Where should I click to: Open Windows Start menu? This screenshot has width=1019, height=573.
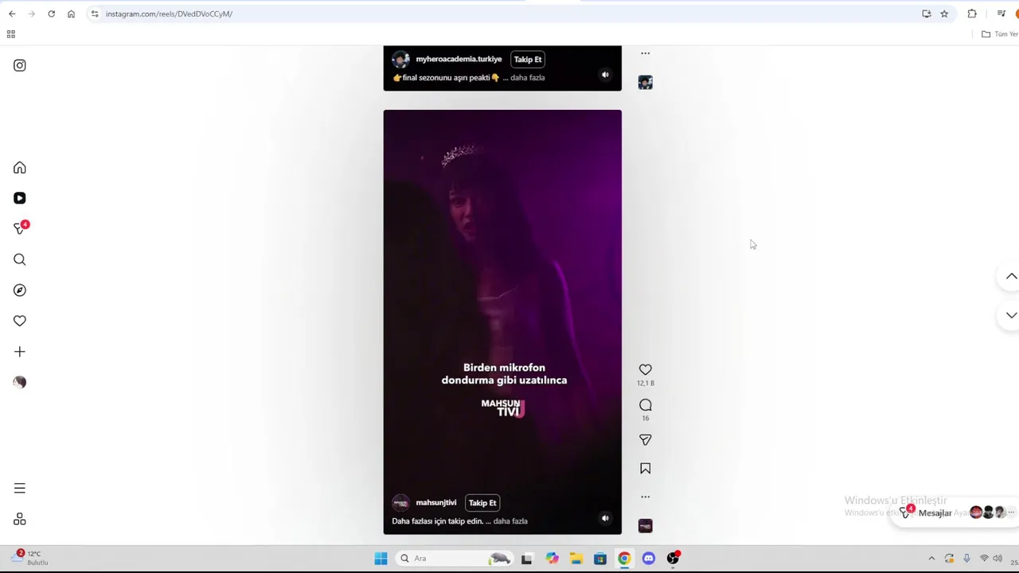[381, 559]
